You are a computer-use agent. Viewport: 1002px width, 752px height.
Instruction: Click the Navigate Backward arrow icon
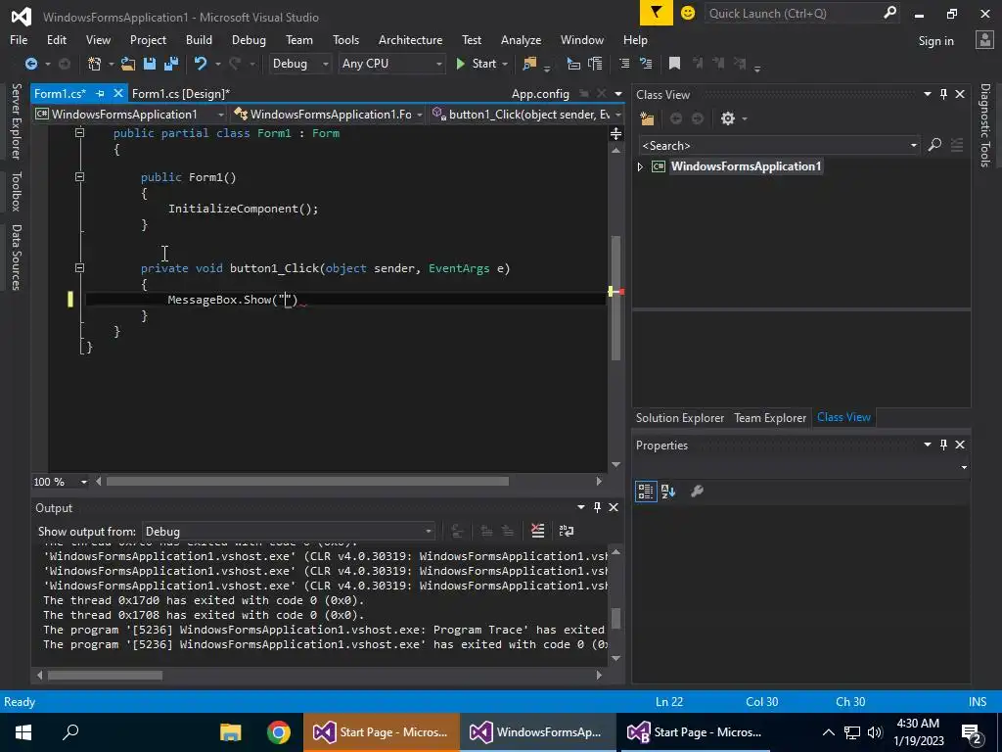(30, 64)
